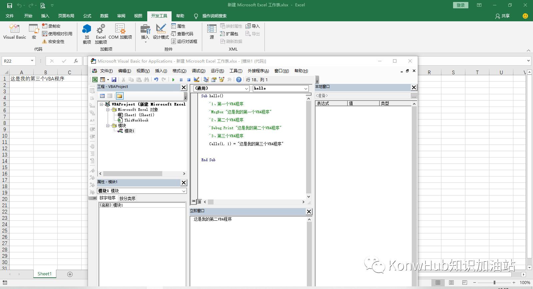Toggle 使用相对引用 in the ribbon
Viewport: 533px width, 289px height.
pos(57,34)
